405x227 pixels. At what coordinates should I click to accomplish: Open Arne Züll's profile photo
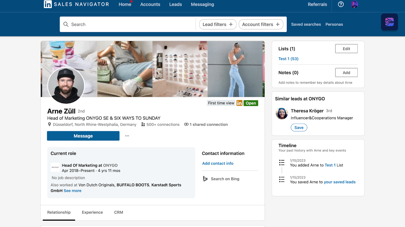(x=66, y=85)
